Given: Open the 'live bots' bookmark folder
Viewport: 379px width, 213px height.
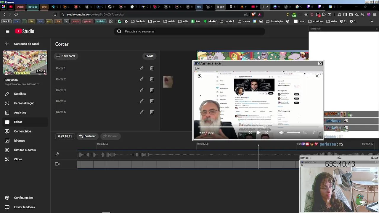Looking at the screenshot, I should coord(138,21).
